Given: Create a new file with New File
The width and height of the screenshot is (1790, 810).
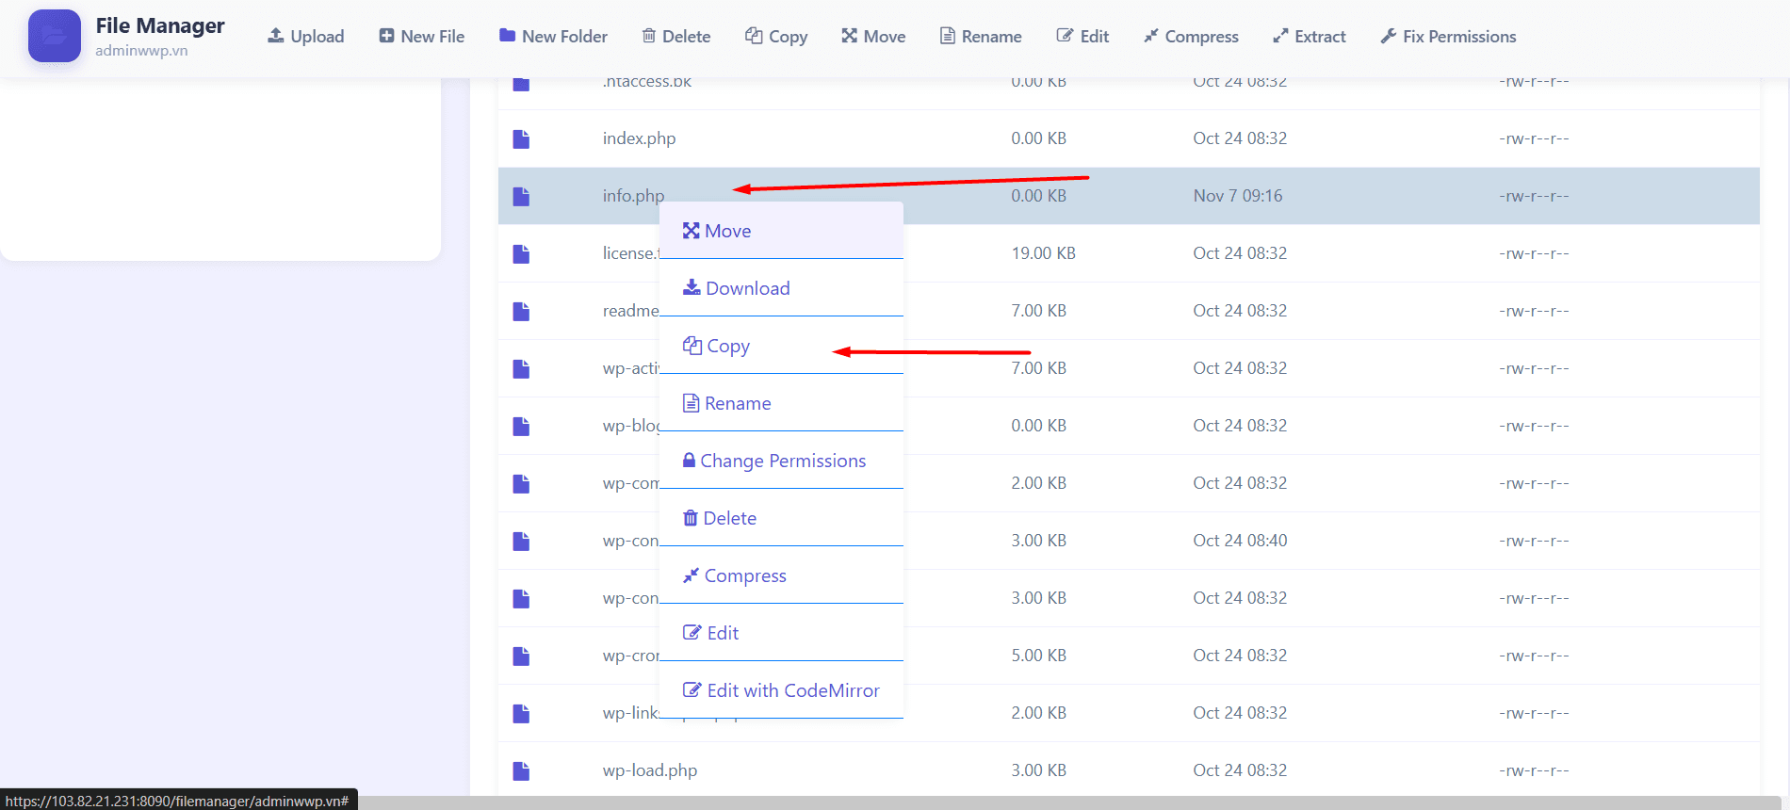Looking at the screenshot, I should [x=422, y=37].
